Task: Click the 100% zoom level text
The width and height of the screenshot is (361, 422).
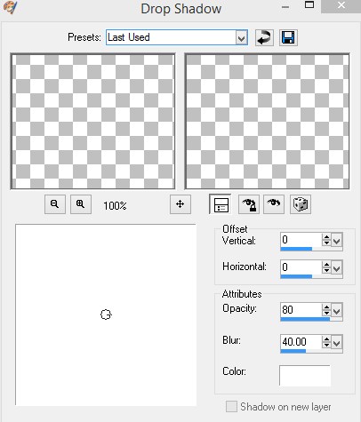Action: click(x=115, y=205)
